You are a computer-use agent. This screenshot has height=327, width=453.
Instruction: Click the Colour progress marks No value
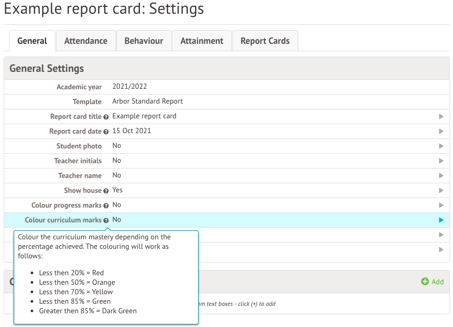tap(117, 205)
